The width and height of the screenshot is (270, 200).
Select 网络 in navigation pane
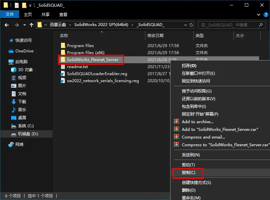coord(19,144)
